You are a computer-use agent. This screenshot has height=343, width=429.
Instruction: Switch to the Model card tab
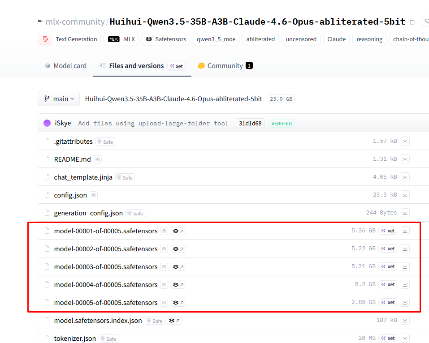pos(65,66)
